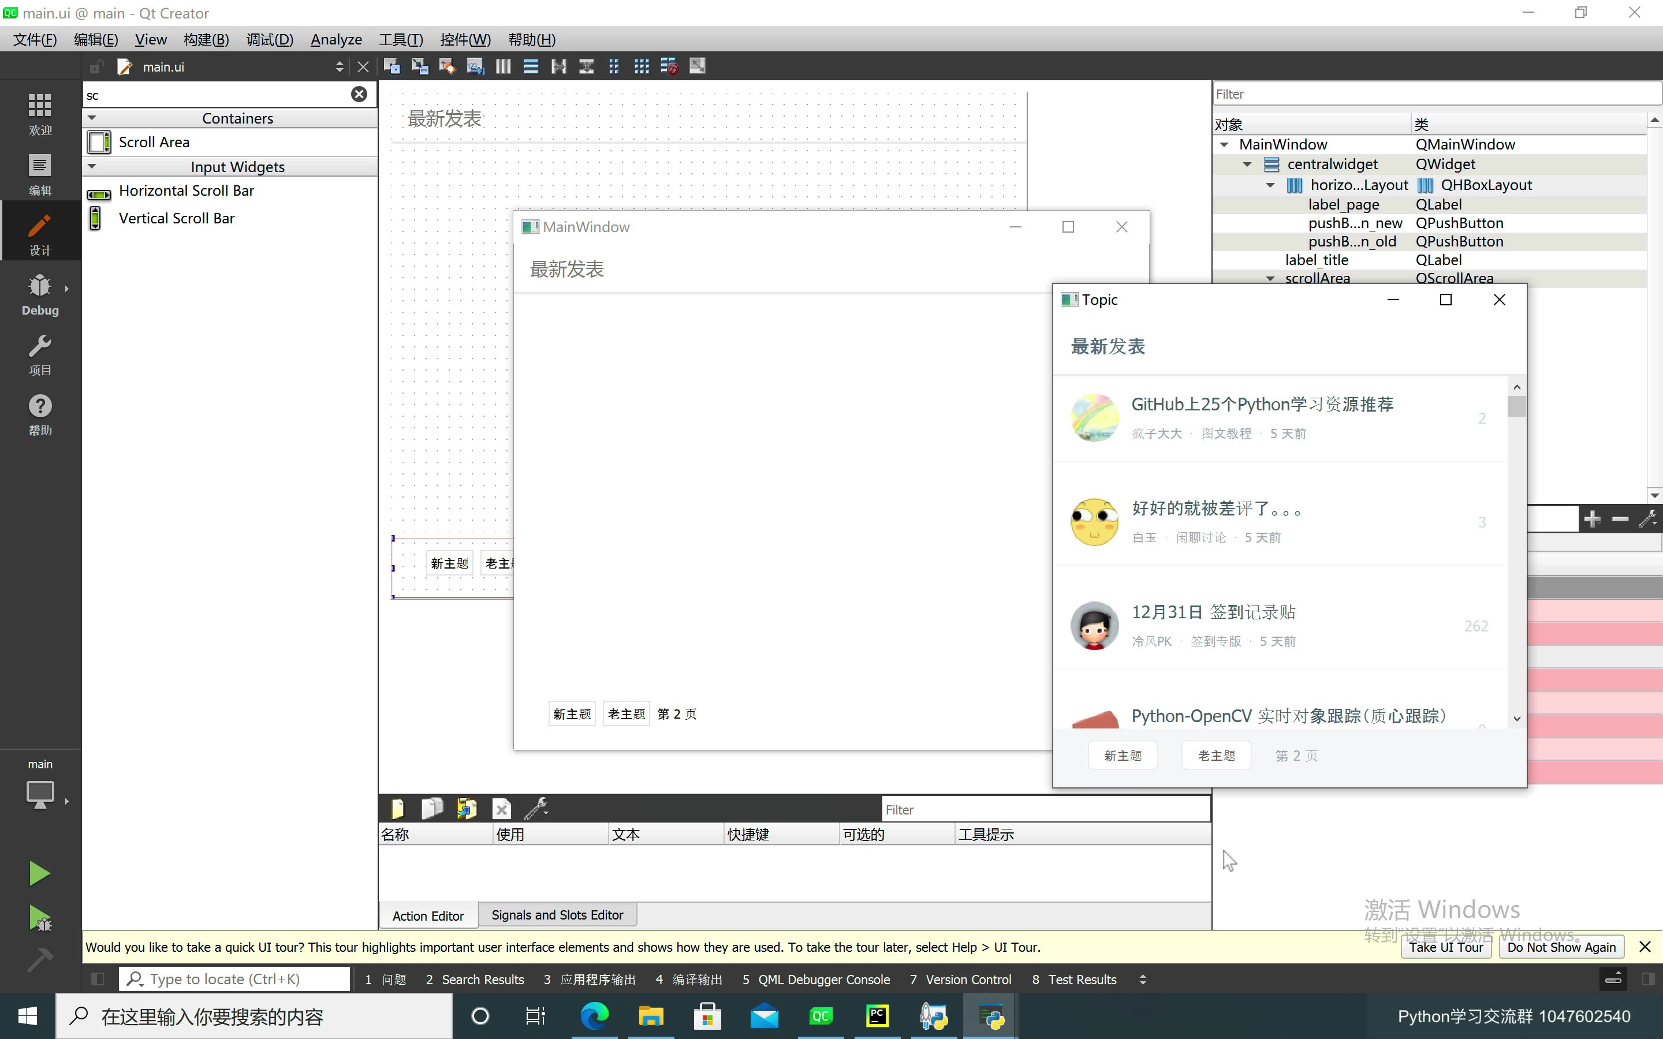Viewport: 1663px width, 1039px height.
Task: Click the green Run button
Action: (x=39, y=873)
